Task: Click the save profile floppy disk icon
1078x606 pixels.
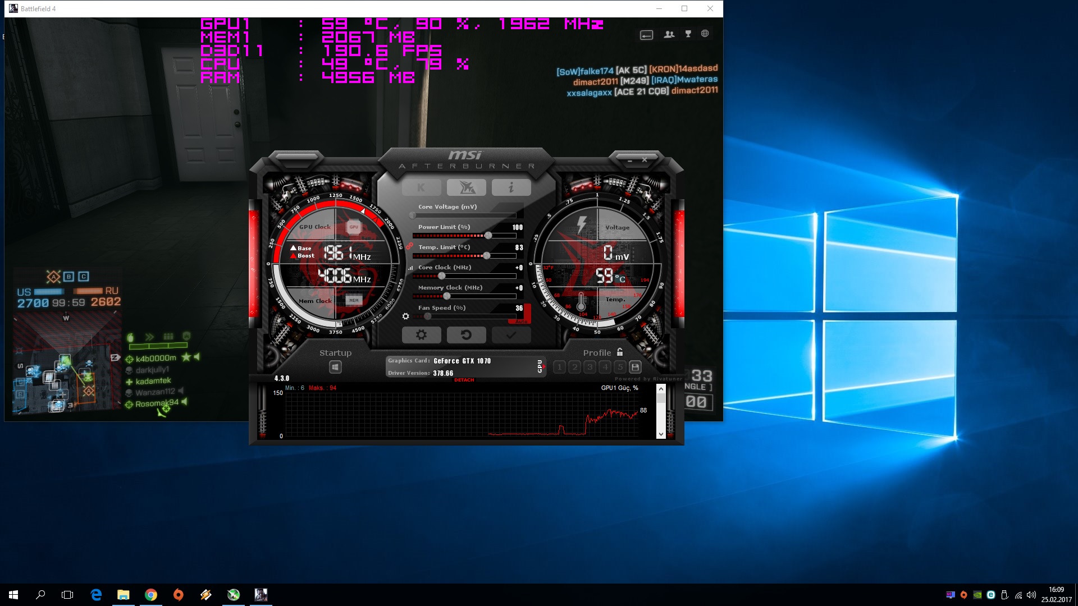Action: (x=635, y=367)
